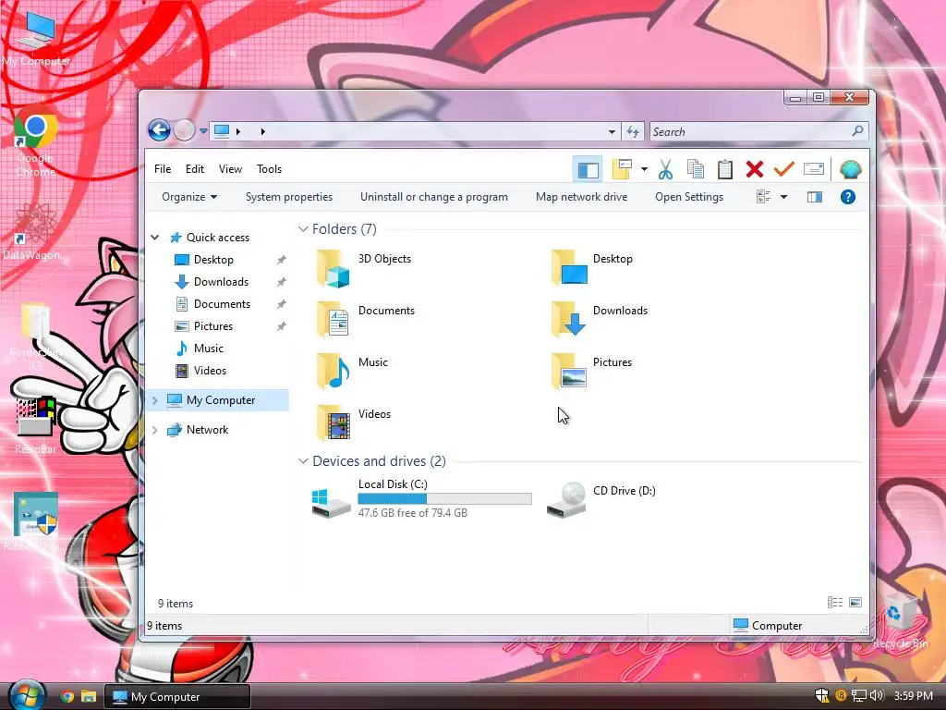Click the red X Delete icon
The height and width of the screenshot is (710, 946).
tap(754, 169)
